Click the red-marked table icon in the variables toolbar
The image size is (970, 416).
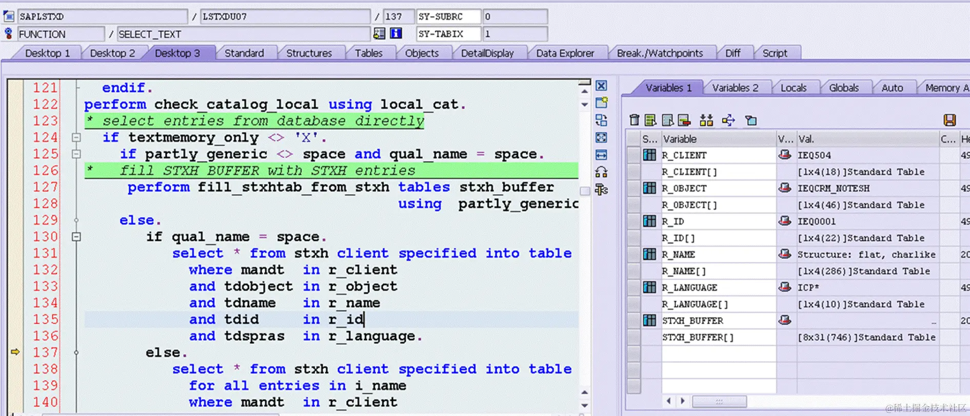pos(684,120)
